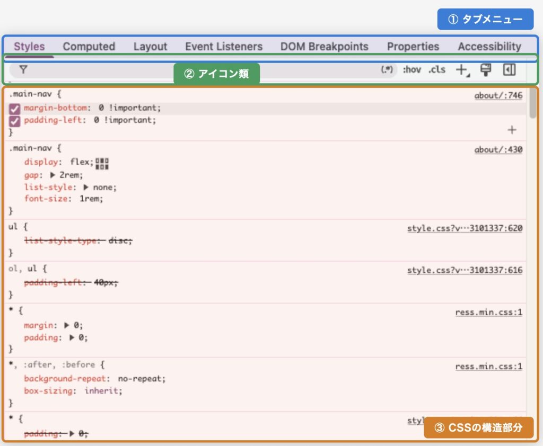
Task: Open the Accessibility tab
Action: (x=489, y=47)
